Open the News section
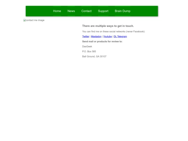The width and height of the screenshot is (188, 141). (x=71, y=11)
